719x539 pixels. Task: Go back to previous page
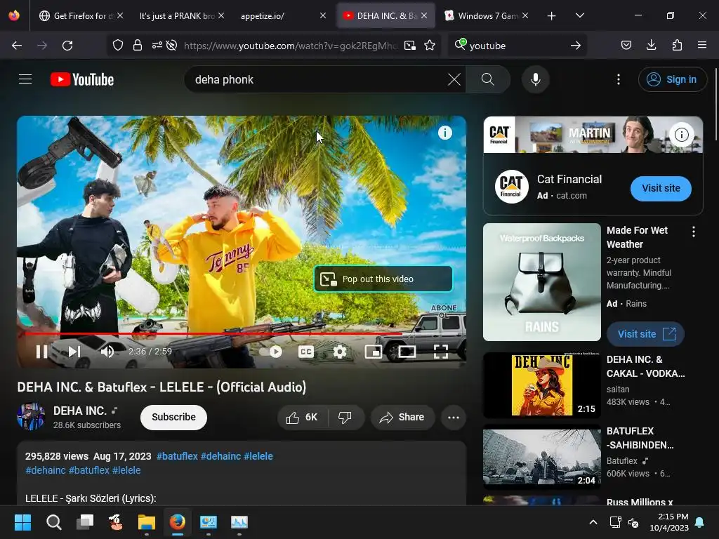click(17, 46)
